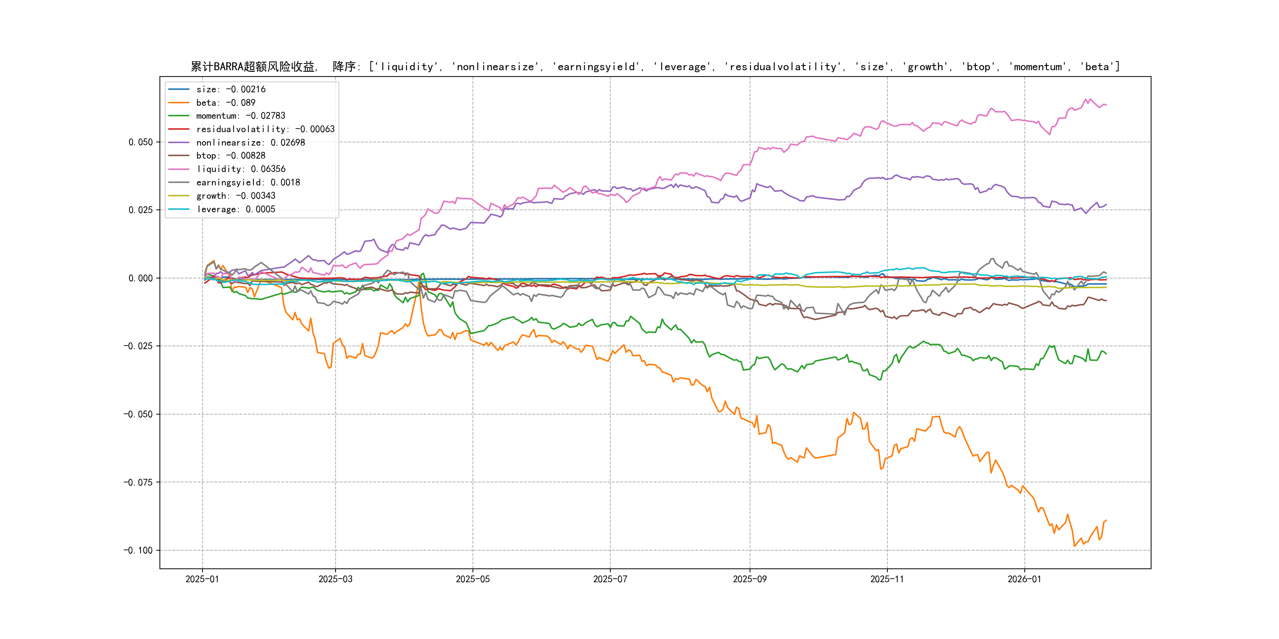
Task: Click the green momentum legend line swatch
Action: pyautogui.click(x=179, y=116)
